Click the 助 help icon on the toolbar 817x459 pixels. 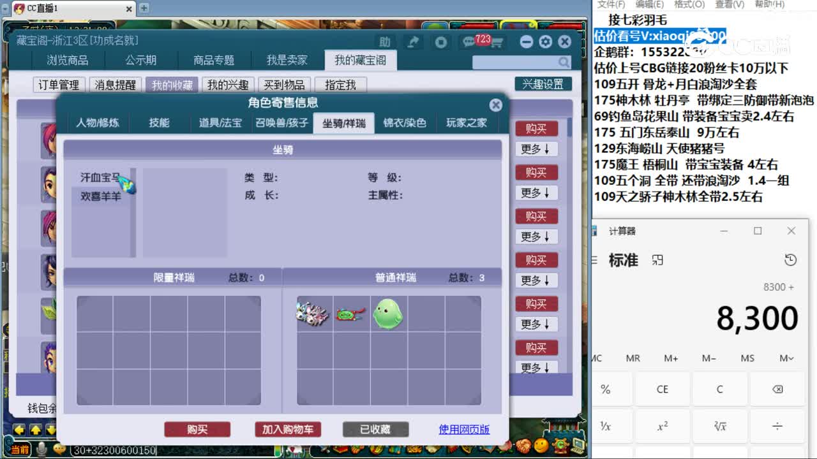(x=385, y=41)
